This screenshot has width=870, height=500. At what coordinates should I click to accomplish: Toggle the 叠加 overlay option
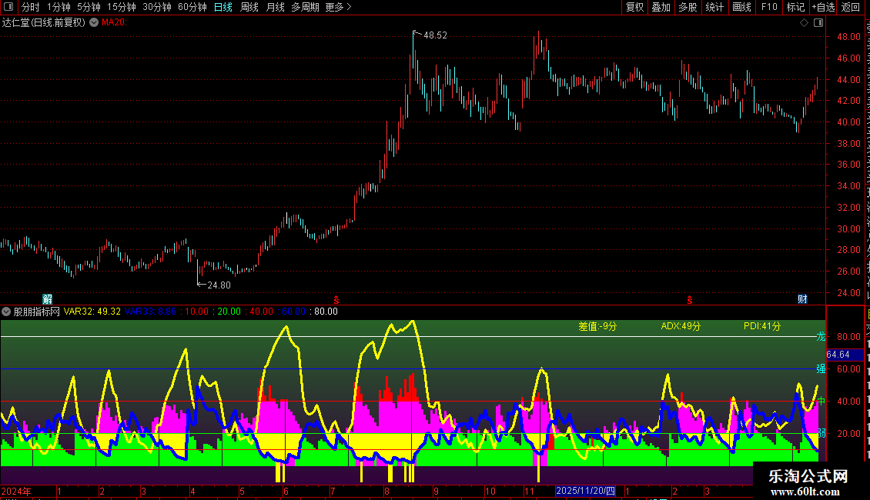tap(661, 7)
